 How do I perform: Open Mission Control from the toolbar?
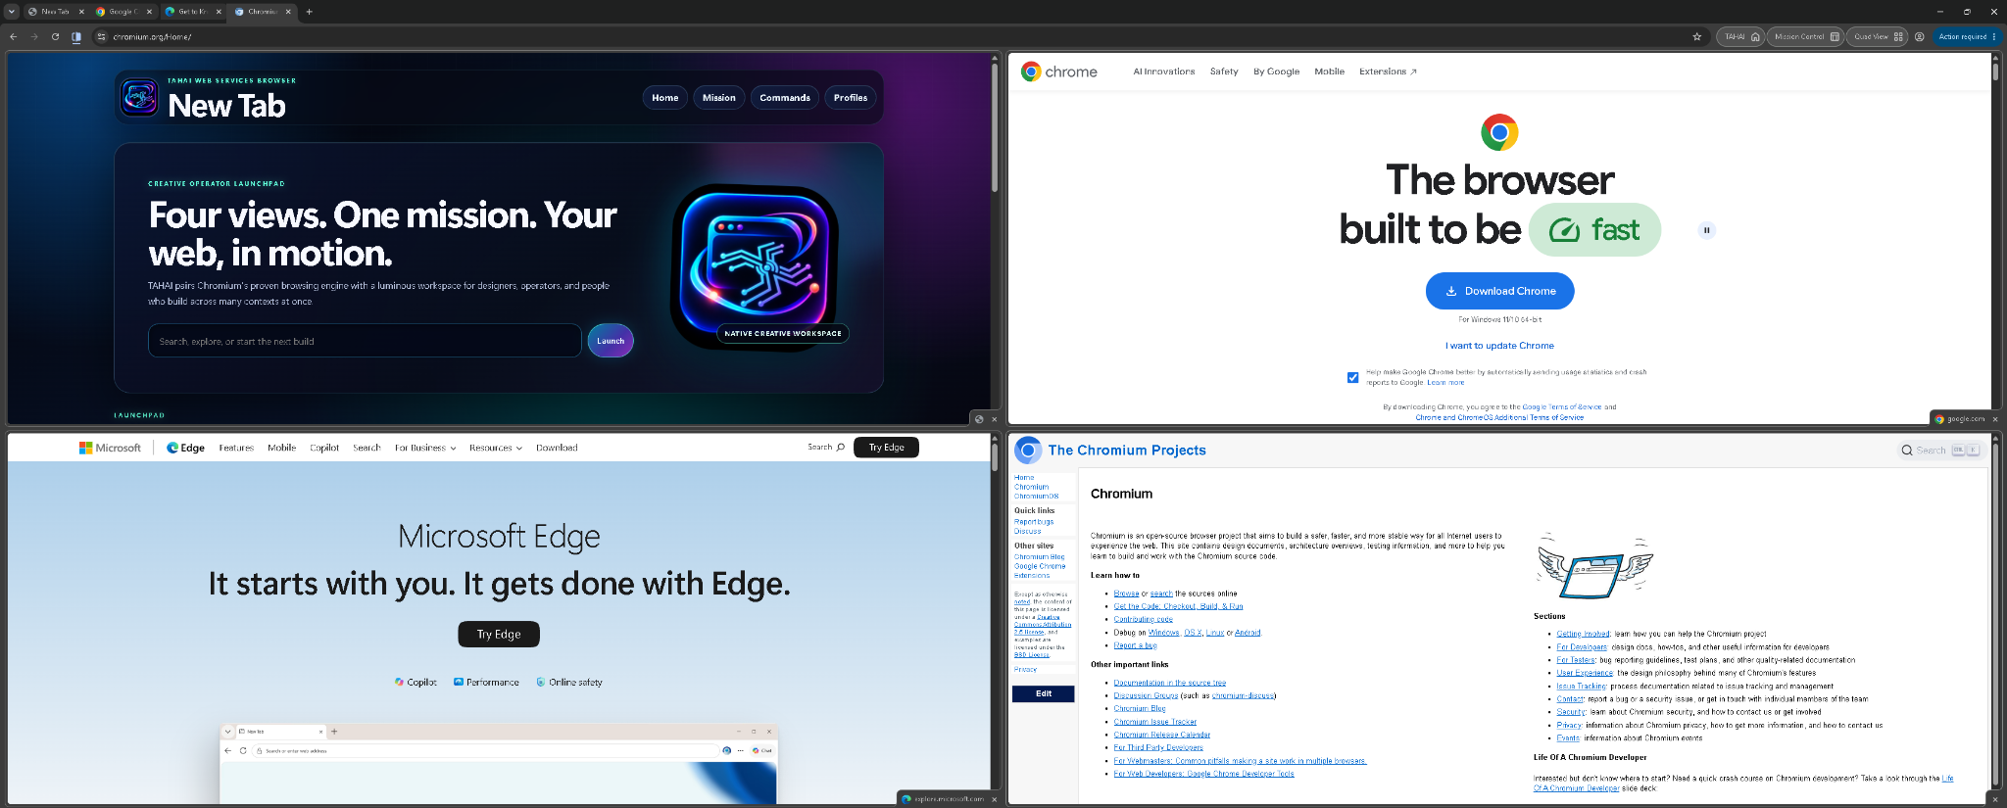pos(1806,36)
